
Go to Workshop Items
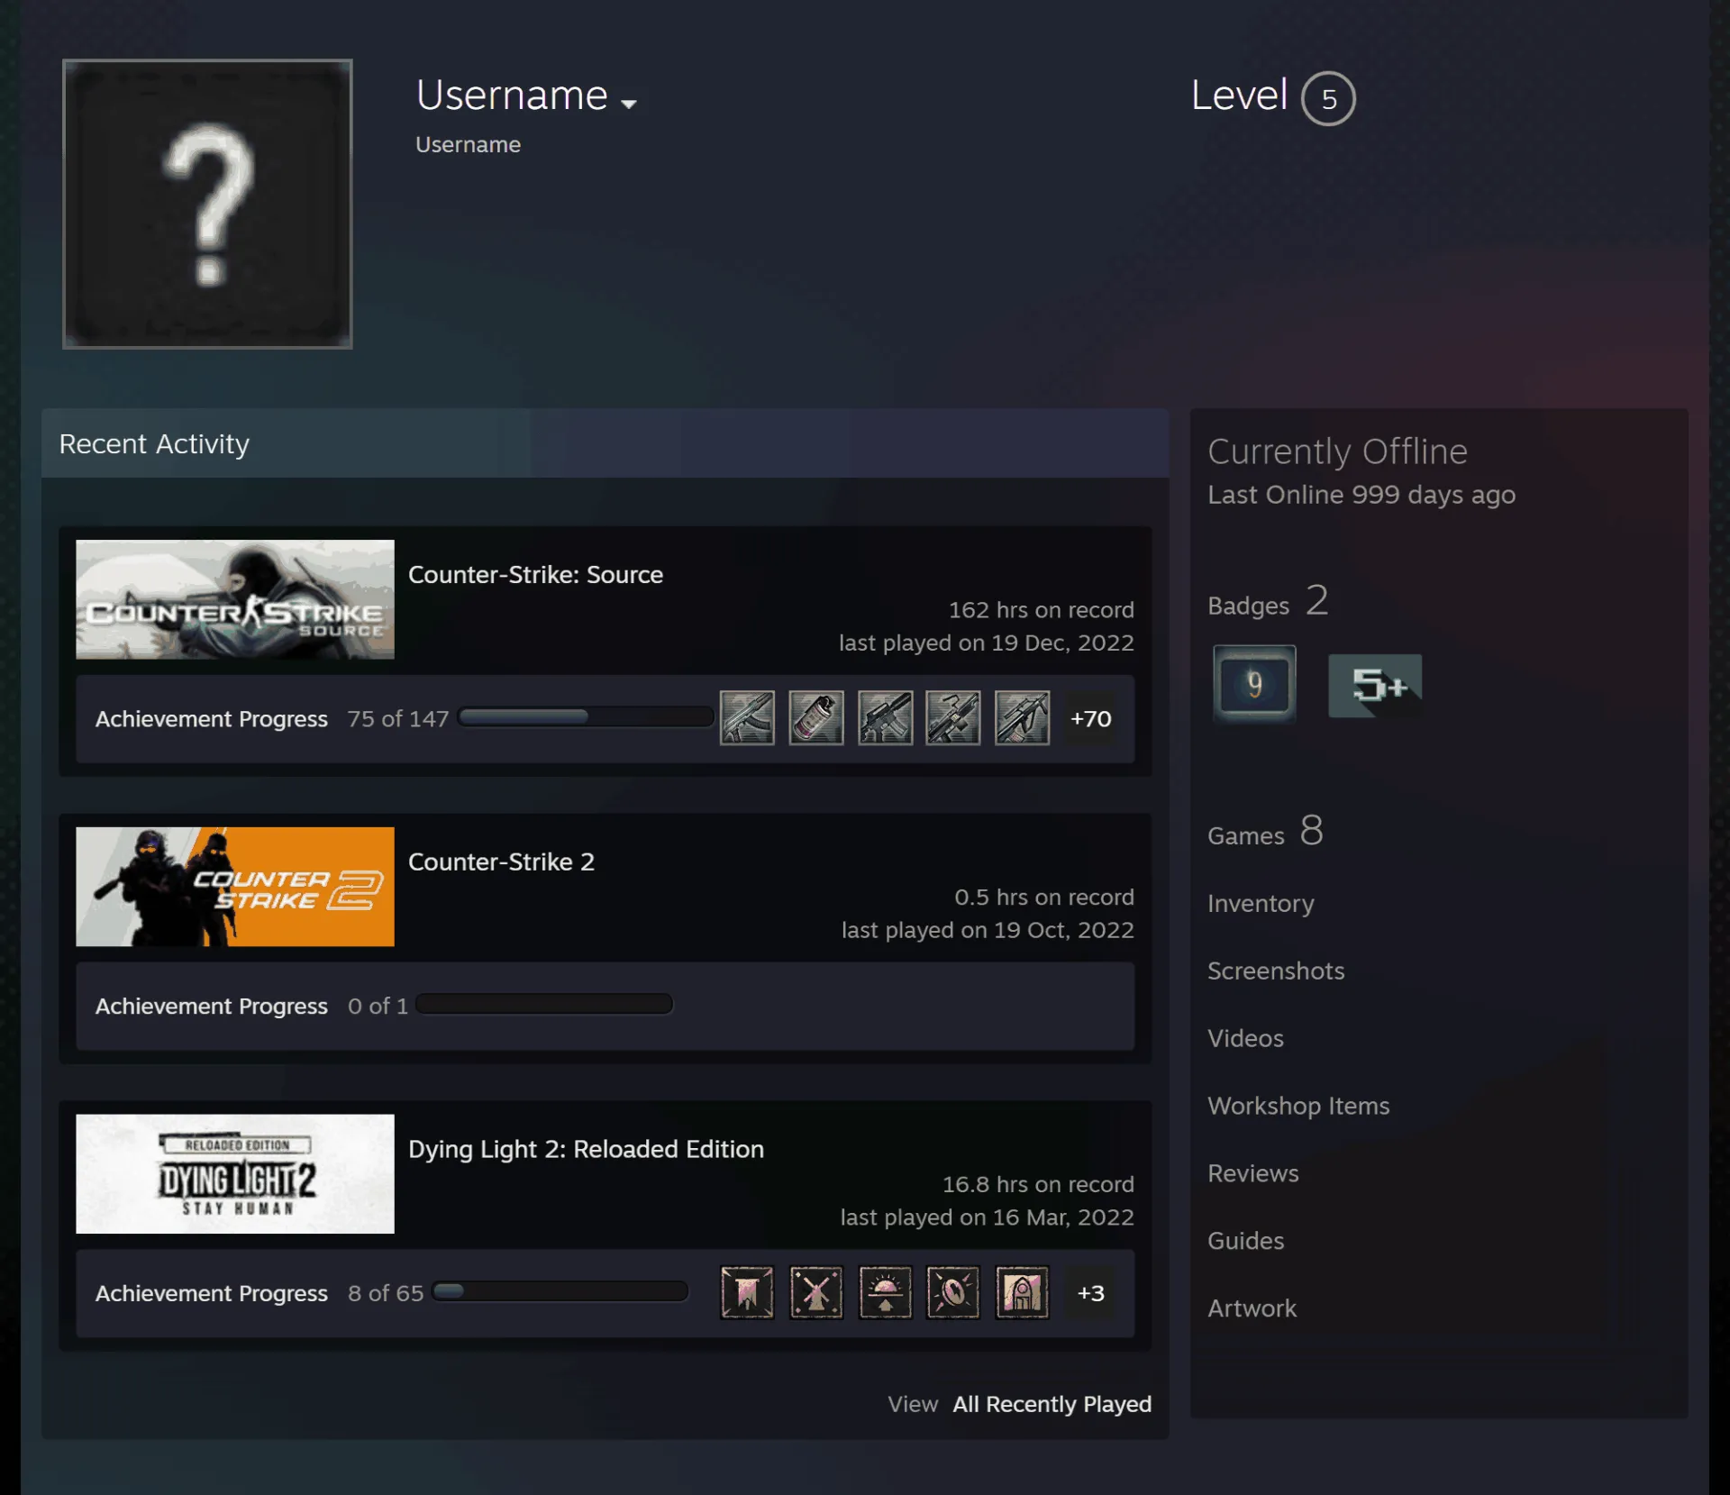coord(1298,1106)
